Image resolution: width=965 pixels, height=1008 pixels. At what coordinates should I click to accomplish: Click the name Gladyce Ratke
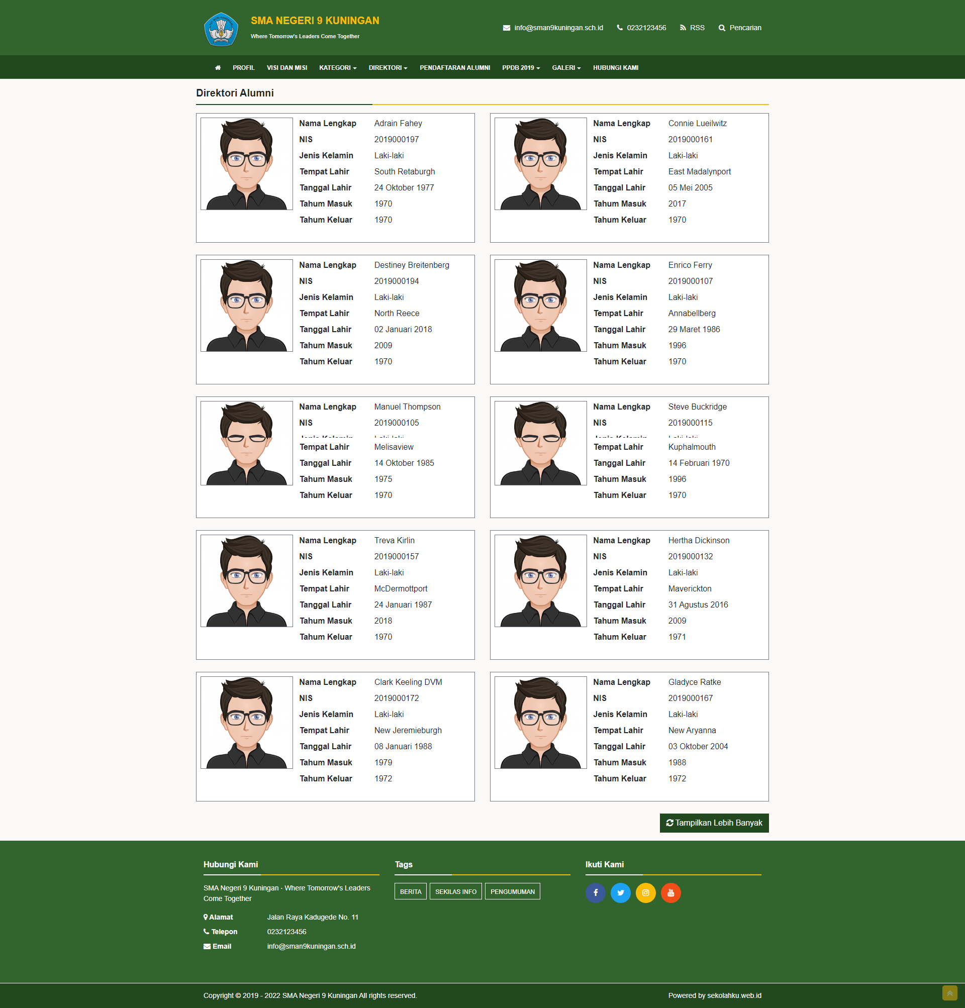tap(694, 682)
